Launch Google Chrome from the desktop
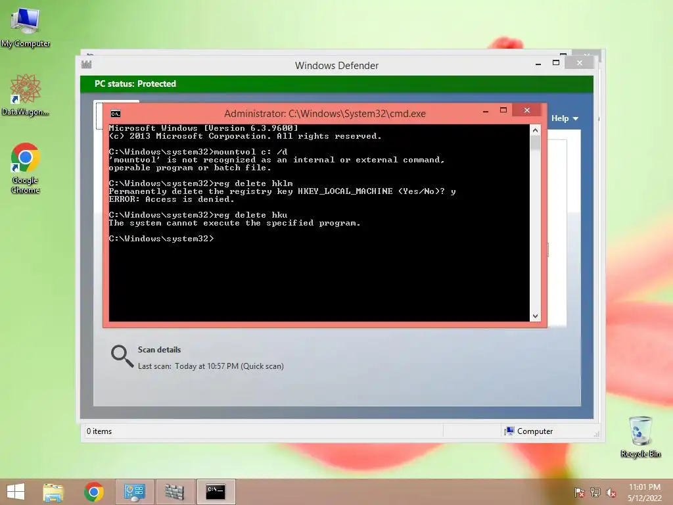The width and height of the screenshot is (673, 505). 26,168
